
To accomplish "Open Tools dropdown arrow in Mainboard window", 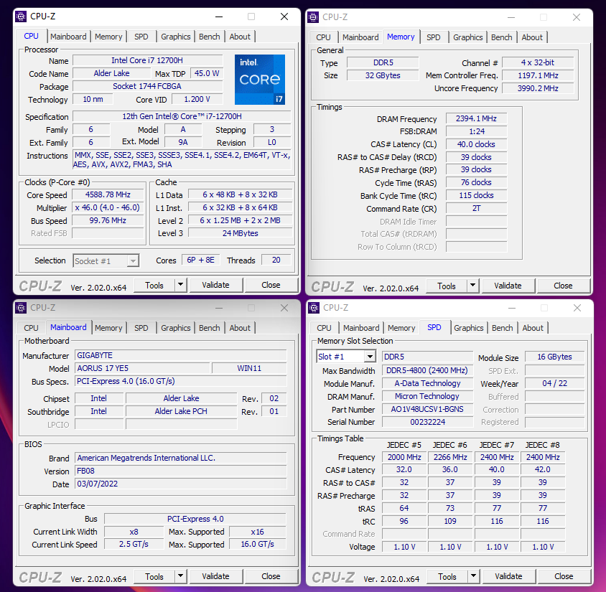I will coord(180,576).
